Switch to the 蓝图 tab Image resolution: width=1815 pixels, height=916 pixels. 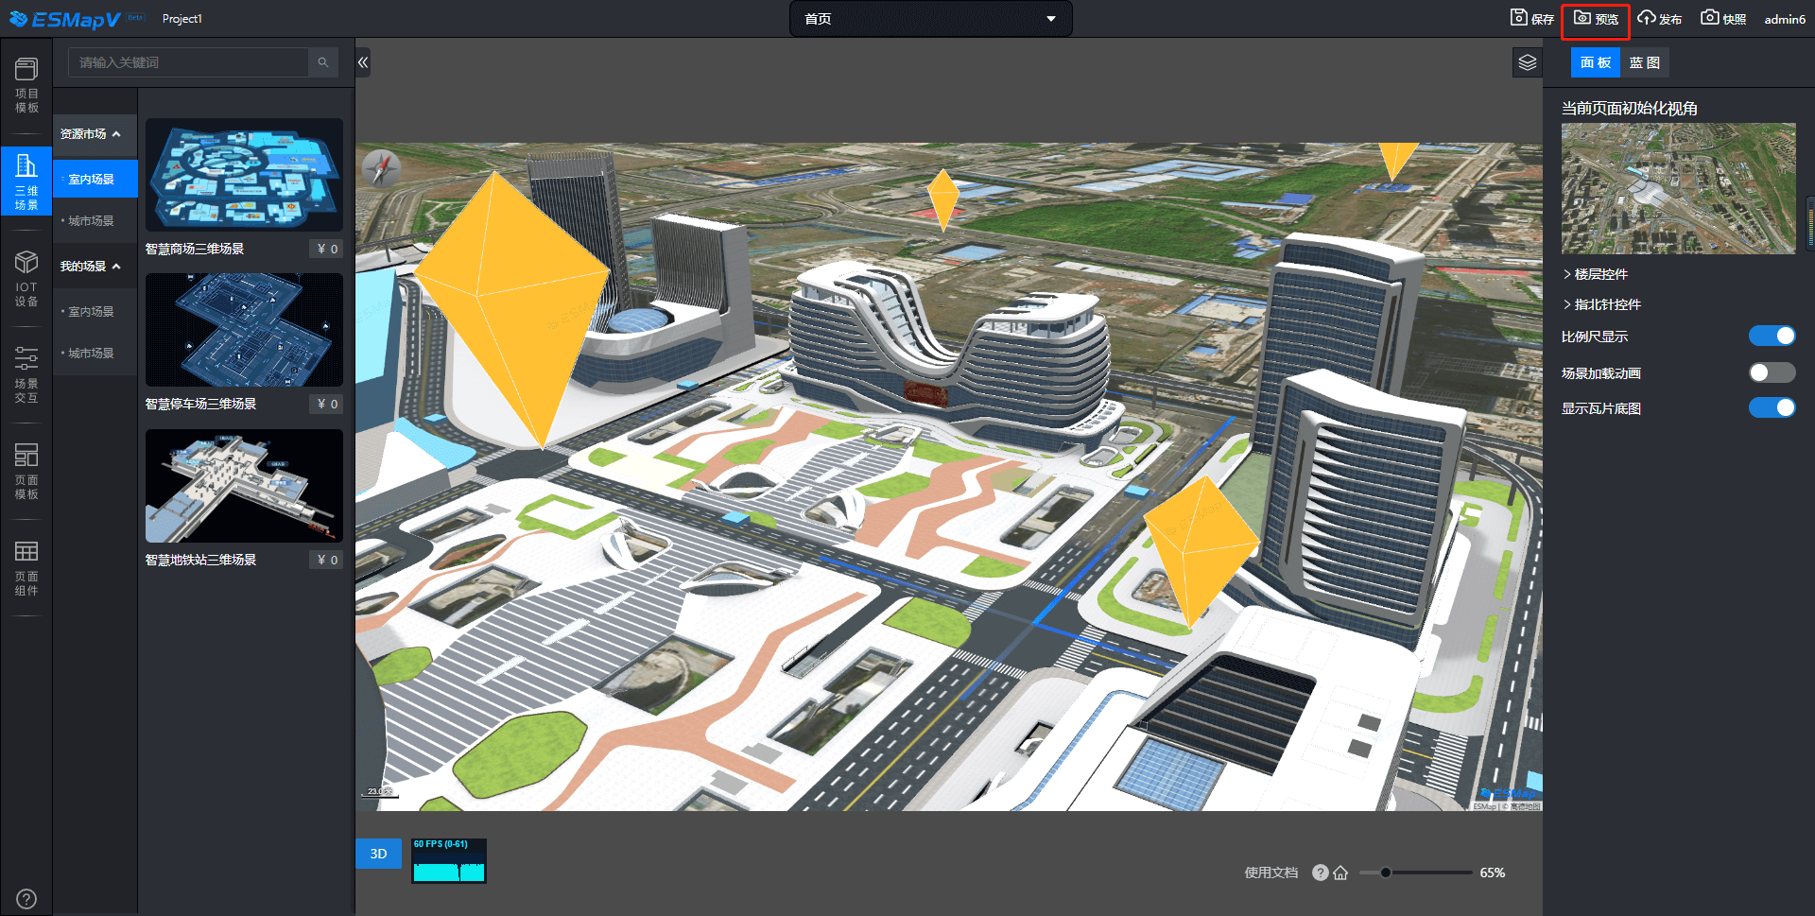[1644, 63]
